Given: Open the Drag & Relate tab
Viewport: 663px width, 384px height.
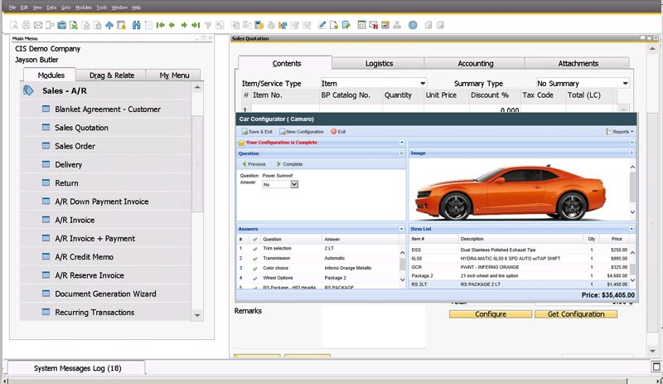Looking at the screenshot, I should tap(112, 75).
